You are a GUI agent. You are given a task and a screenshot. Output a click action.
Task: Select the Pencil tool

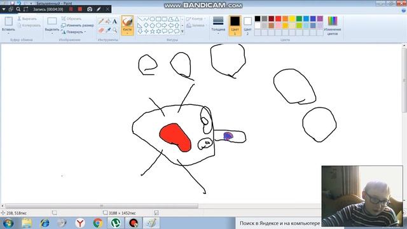pyautogui.click(x=101, y=21)
